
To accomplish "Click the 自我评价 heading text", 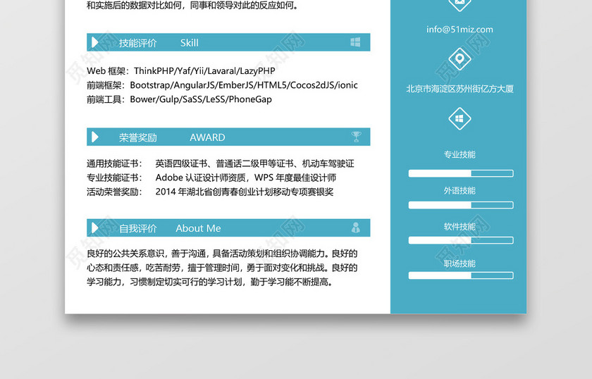I will 138,228.
